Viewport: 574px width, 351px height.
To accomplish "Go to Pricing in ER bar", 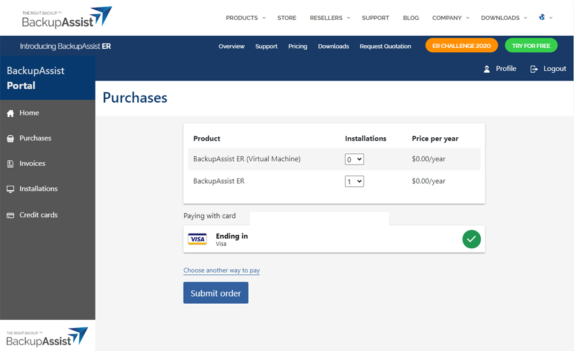I will (298, 46).
